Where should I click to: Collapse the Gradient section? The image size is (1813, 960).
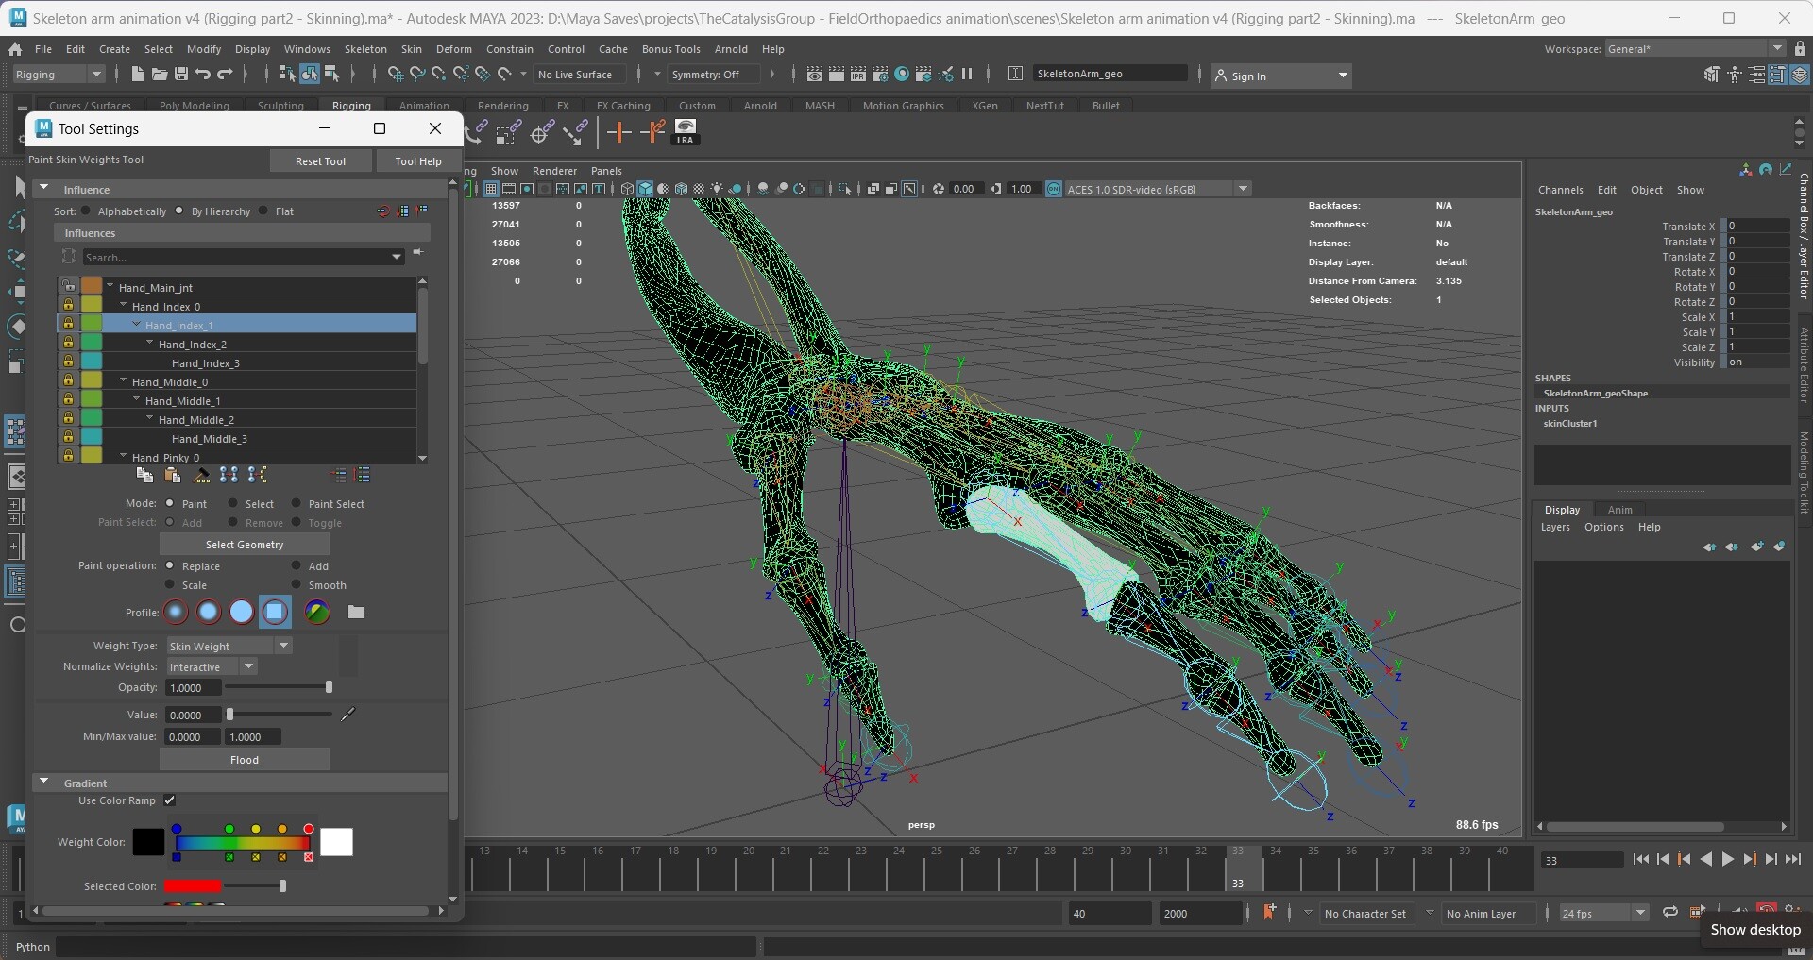(x=43, y=783)
